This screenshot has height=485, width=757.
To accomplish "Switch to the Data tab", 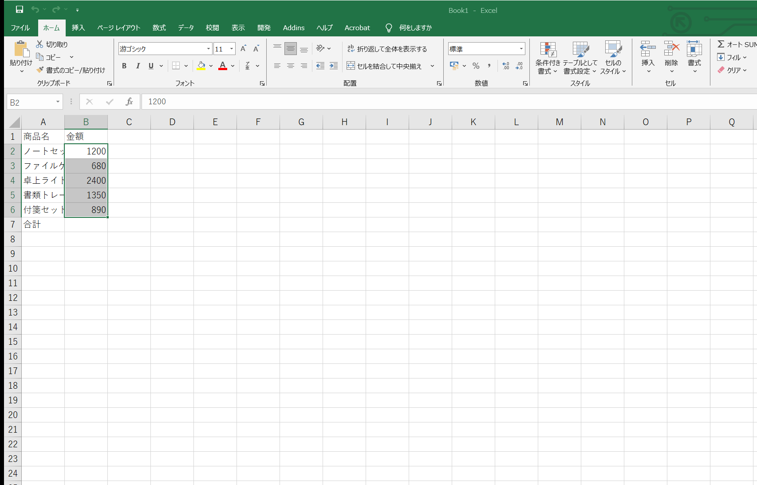I will [x=186, y=28].
